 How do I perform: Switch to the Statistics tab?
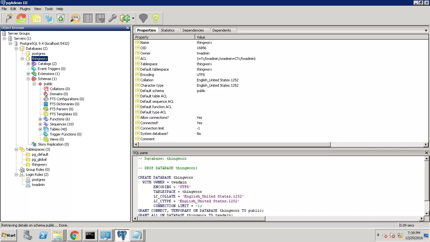pos(167,30)
